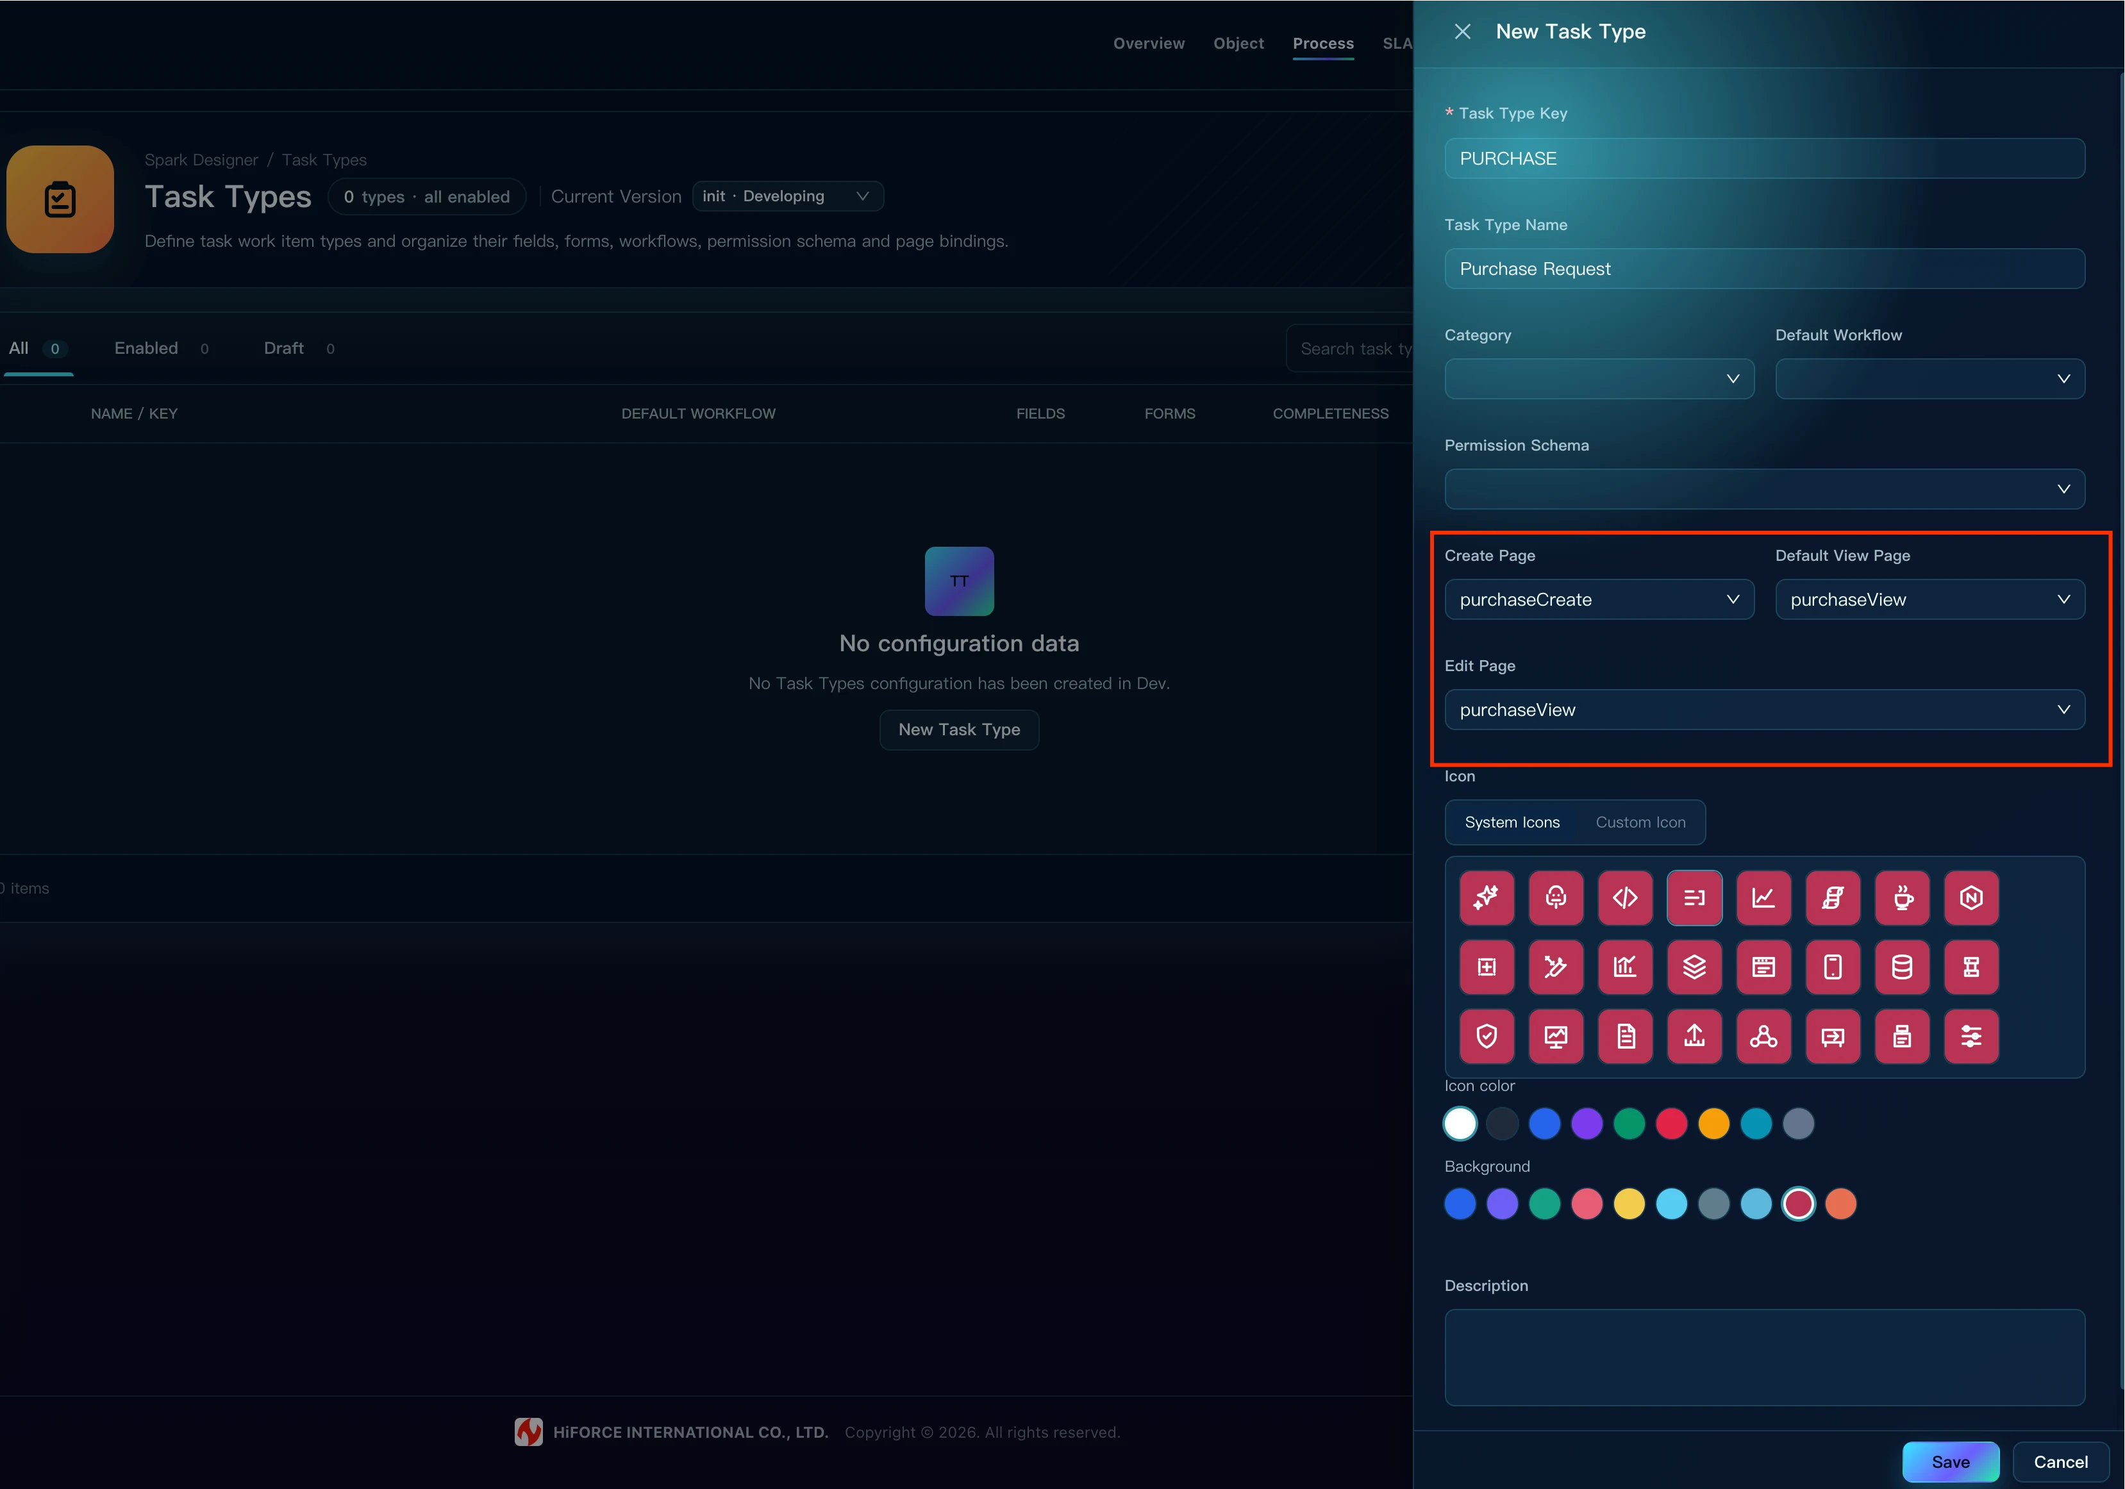Save the new task type

1950,1462
